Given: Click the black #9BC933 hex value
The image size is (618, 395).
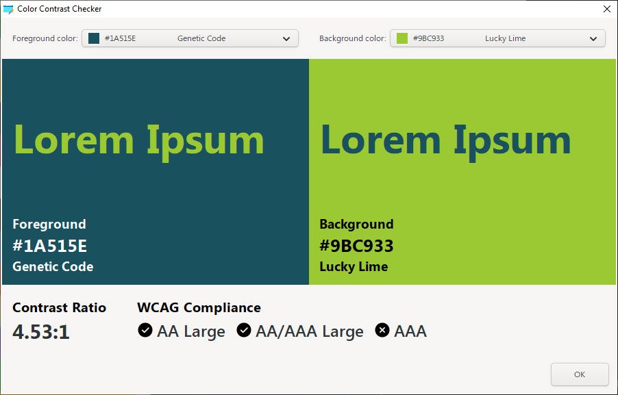Looking at the screenshot, I should 356,246.
